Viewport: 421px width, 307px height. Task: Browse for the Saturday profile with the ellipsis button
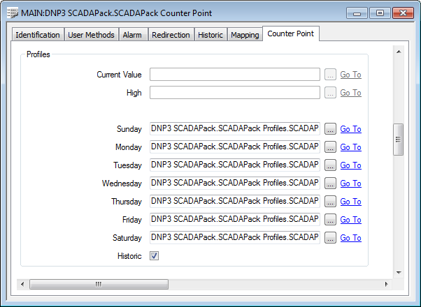coord(330,238)
